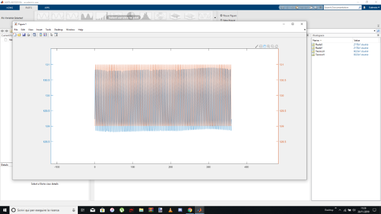
Task: Open the Tools menu in Figure 1
Action: pos(48,29)
